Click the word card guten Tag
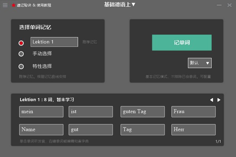 point(142,112)
